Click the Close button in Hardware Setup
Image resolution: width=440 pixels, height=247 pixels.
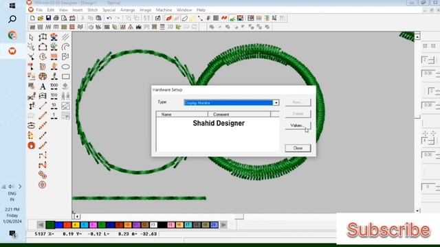pos(298,148)
